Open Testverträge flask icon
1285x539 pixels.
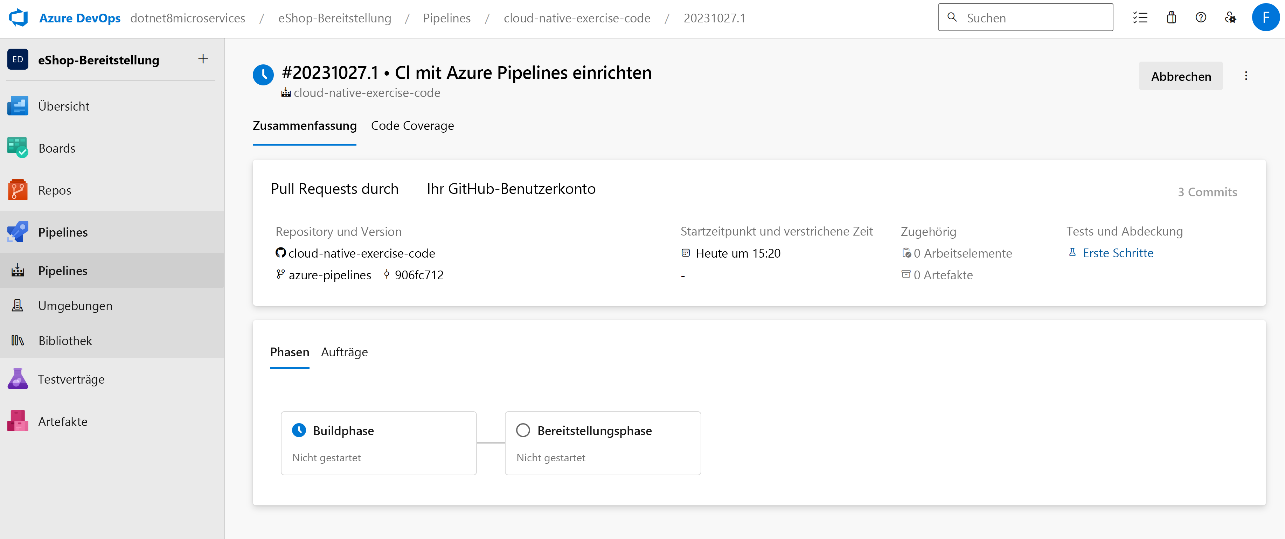18,379
